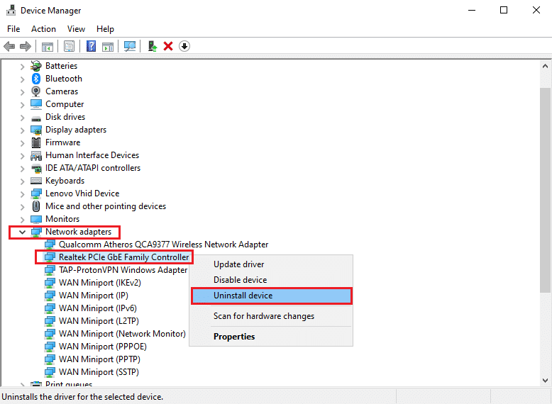Select Properties in the context menu
This screenshot has height=404, width=552.
click(234, 337)
